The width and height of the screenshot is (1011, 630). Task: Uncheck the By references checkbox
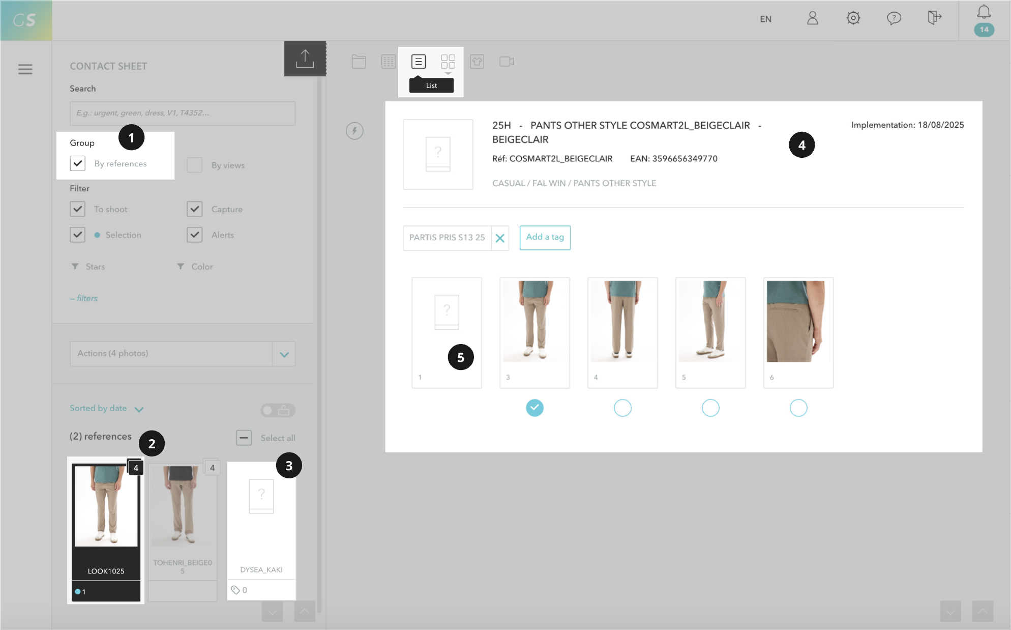click(x=77, y=163)
